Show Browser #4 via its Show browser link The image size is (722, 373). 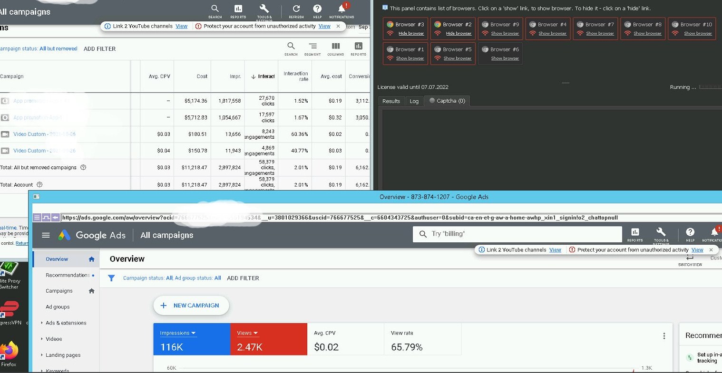[552, 34]
